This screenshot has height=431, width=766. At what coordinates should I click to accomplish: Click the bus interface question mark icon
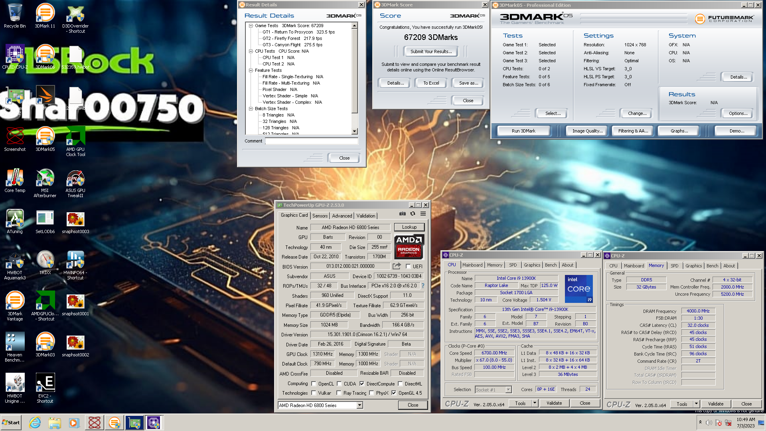(x=423, y=286)
